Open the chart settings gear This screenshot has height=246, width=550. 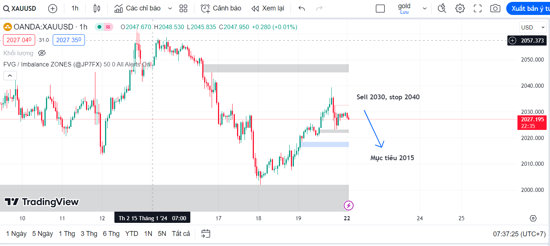460,8
